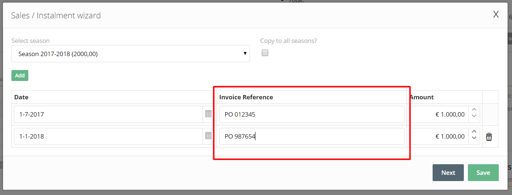Select the first row amount € 1.000,00 field

coord(439,114)
